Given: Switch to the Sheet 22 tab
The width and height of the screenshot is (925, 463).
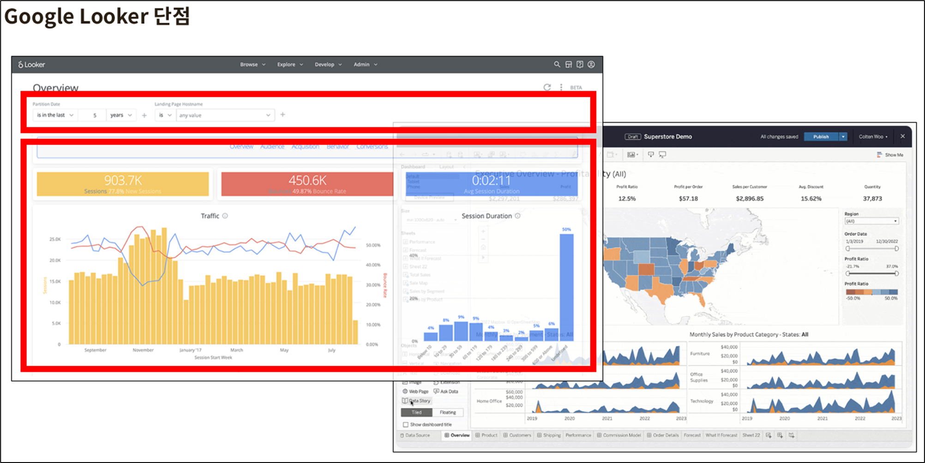Looking at the screenshot, I should 751,435.
